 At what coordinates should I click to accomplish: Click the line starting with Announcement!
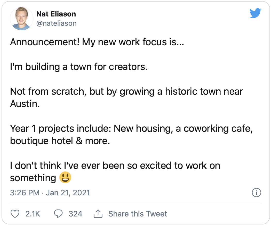97,42
